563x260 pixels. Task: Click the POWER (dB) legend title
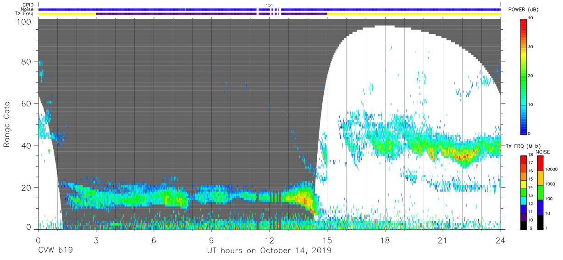point(523,10)
